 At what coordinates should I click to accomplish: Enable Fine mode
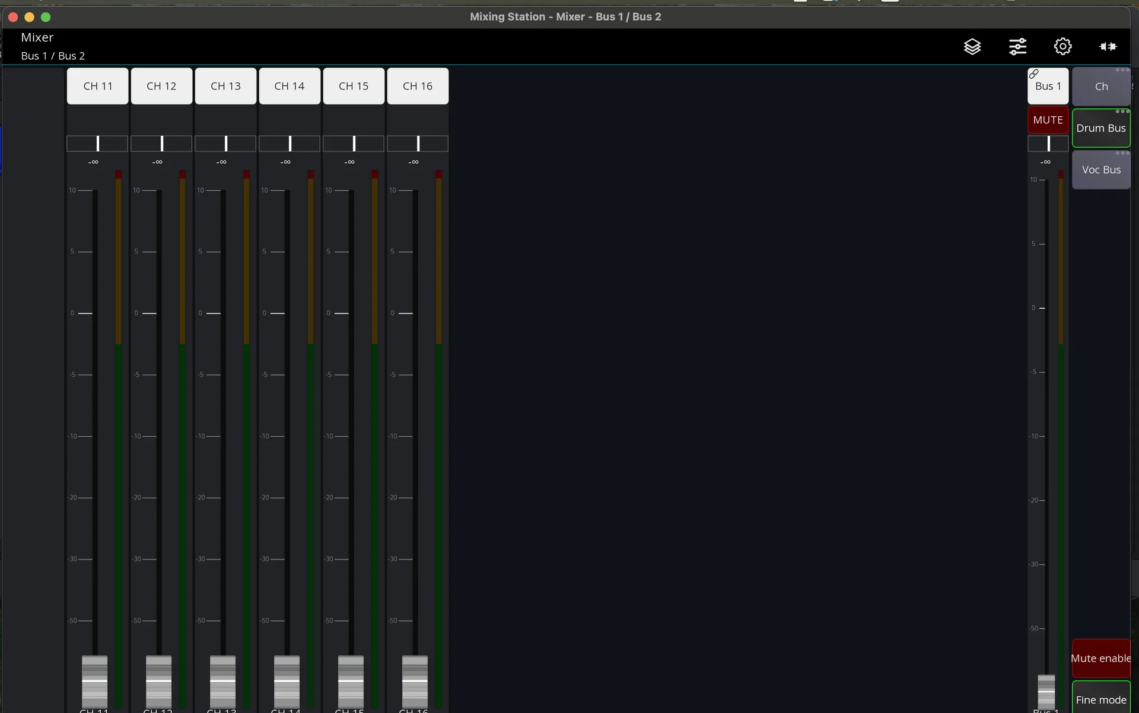[x=1100, y=699]
